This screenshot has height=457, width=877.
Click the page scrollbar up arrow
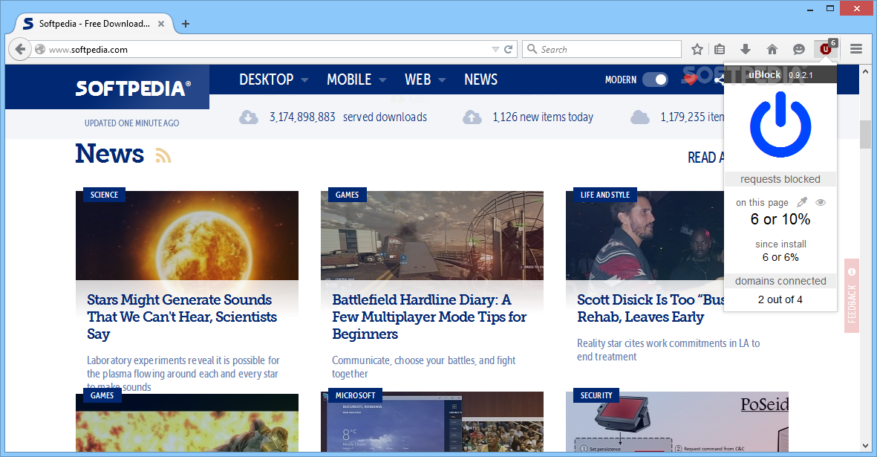(865, 71)
